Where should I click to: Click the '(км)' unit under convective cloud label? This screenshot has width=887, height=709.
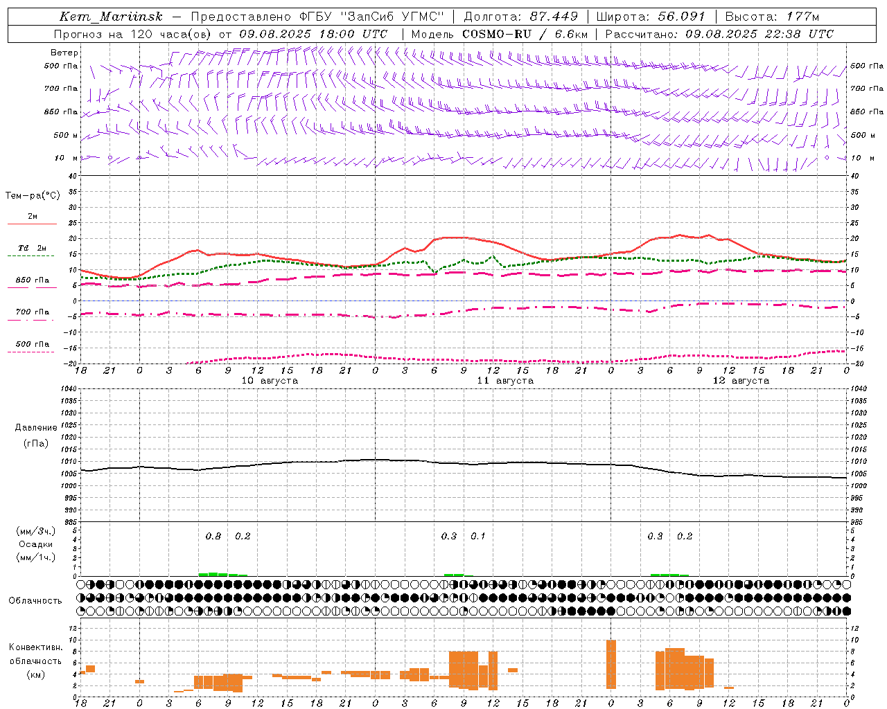pyautogui.click(x=36, y=674)
